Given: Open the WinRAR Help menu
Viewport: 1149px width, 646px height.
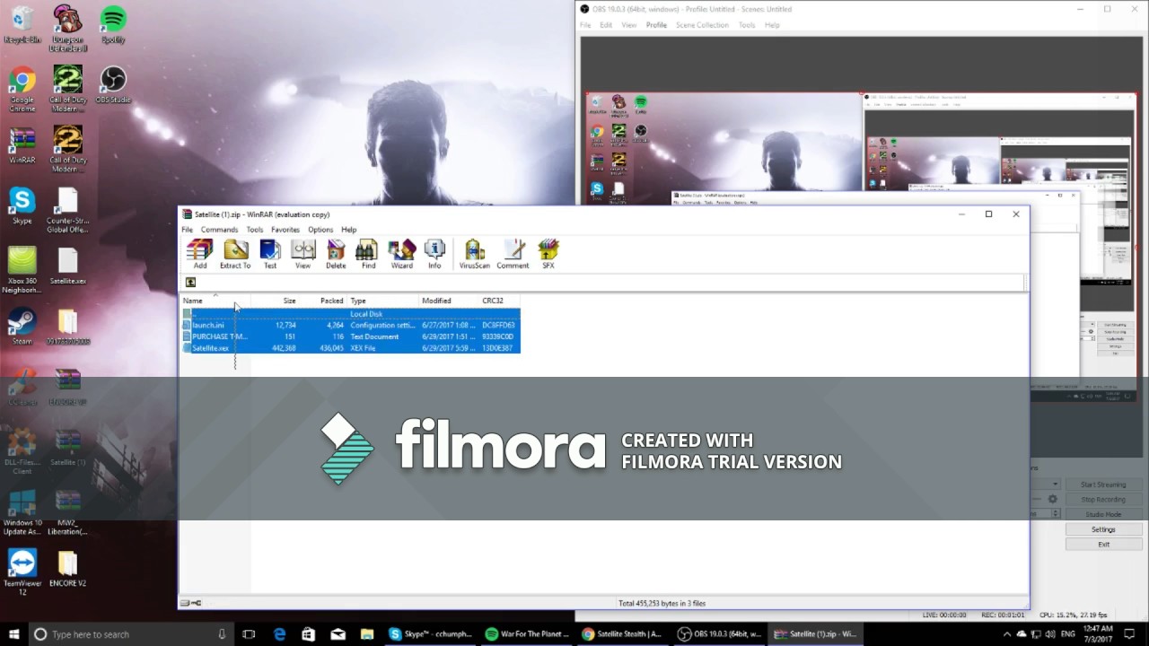Looking at the screenshot, I should 348,230.
